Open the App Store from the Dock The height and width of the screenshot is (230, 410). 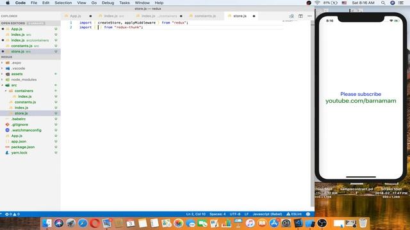274,223
